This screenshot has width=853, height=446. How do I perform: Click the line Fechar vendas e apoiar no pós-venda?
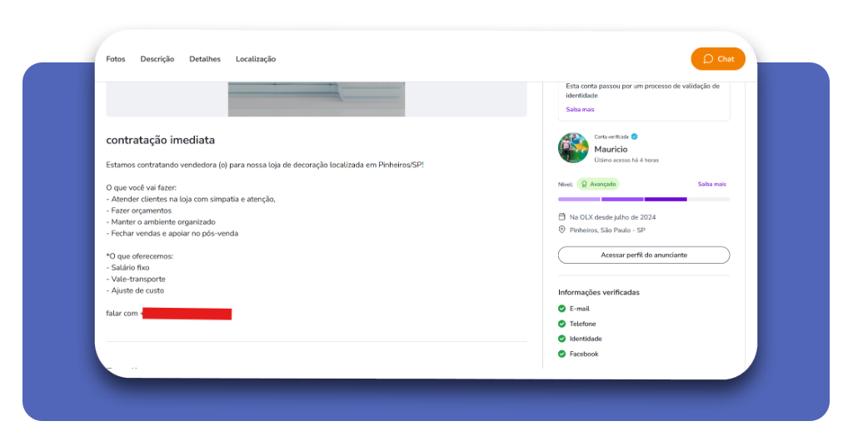pos(172,234)
